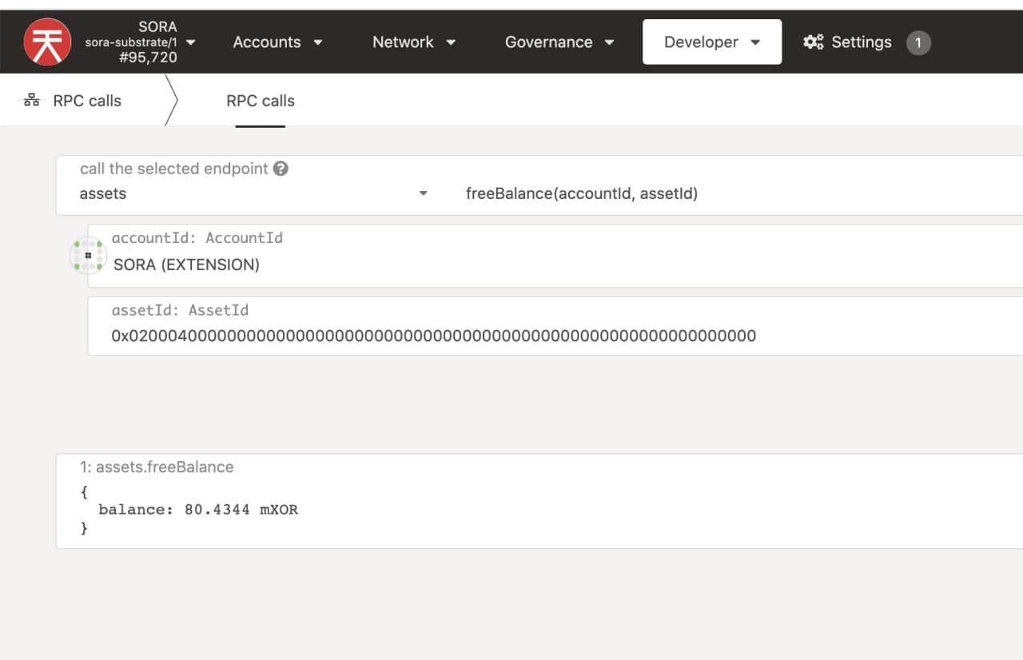This screenshot has height=660, width=1023.
Task: Open the Accounts menu
Action: click(277, 42)
